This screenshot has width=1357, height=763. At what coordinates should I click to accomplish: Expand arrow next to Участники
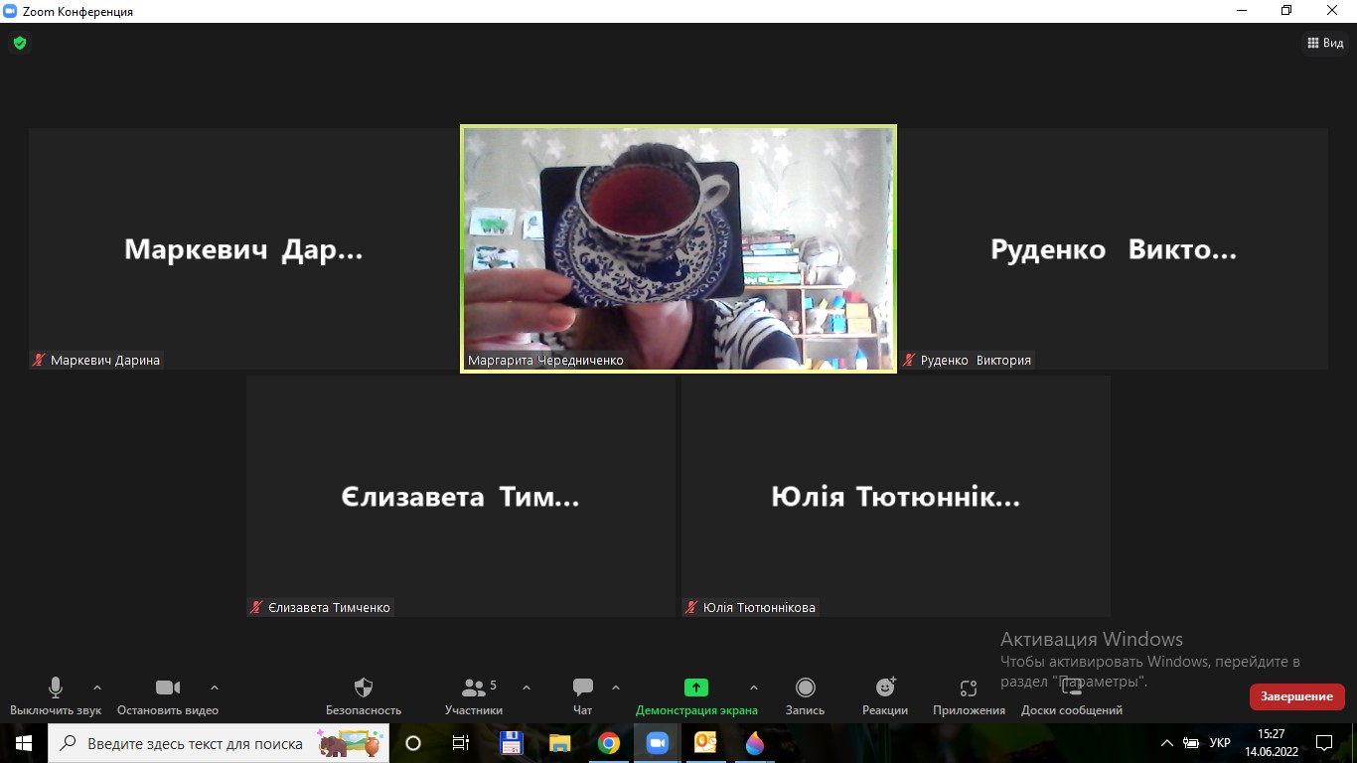527,687
